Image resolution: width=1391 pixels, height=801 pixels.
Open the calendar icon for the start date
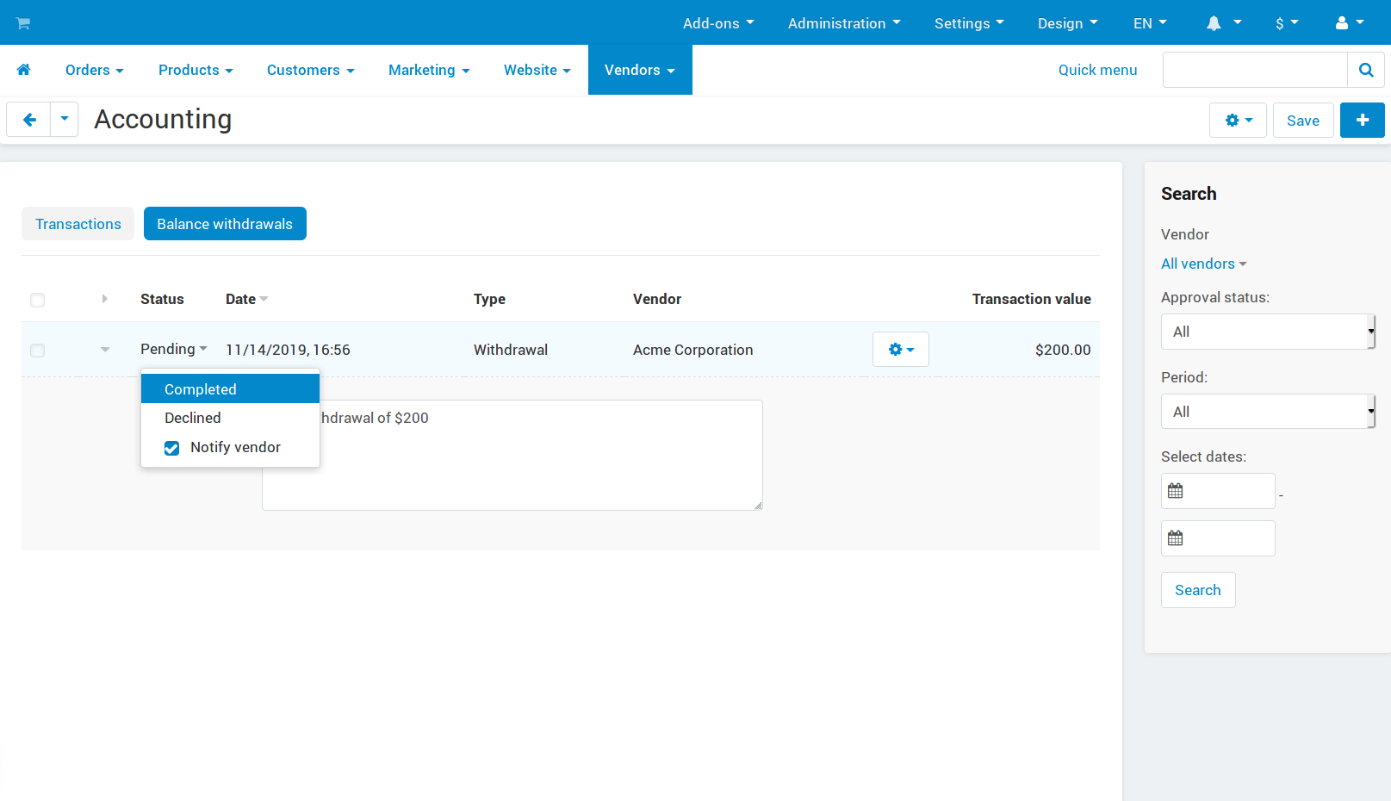(x=1176, y=491)
